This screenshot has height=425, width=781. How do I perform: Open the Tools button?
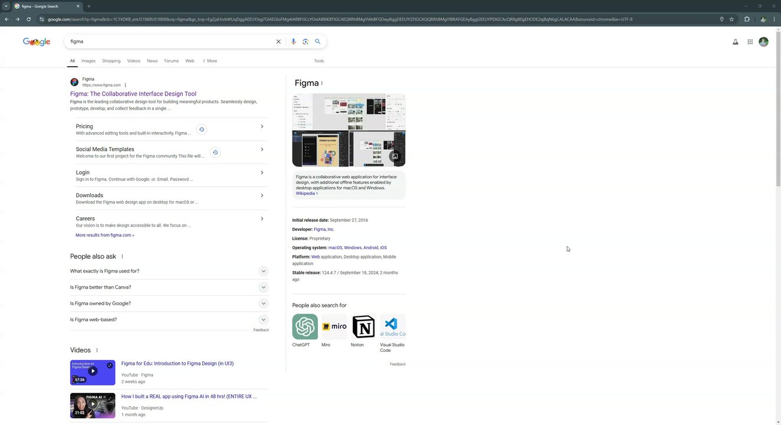tap(319, 61)
